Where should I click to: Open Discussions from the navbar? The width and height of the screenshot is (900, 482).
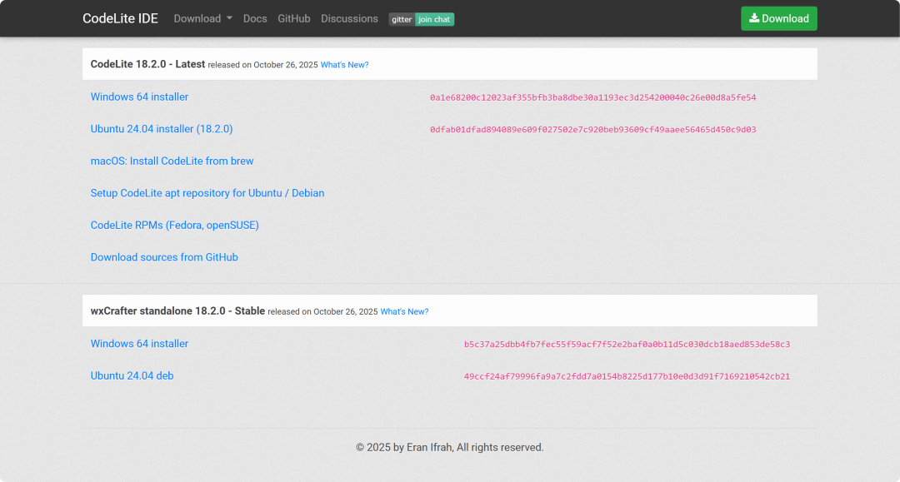(349, 18)
